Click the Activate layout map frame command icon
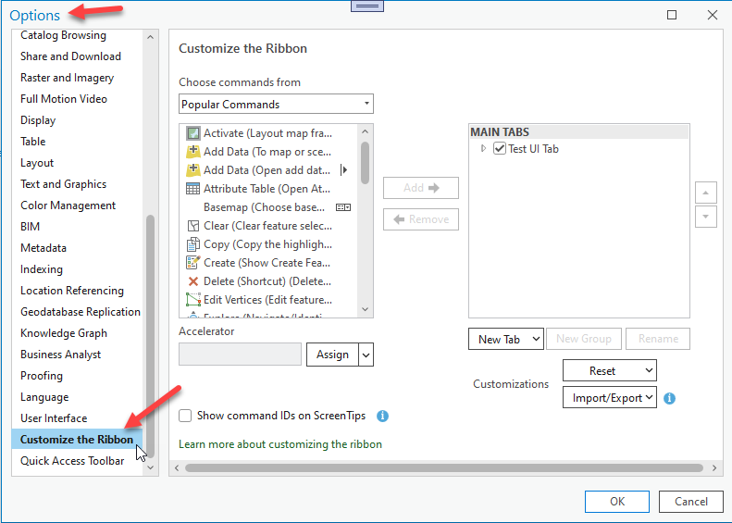The height and width of the screenshot is (523, 732). (x=192, y=133)
